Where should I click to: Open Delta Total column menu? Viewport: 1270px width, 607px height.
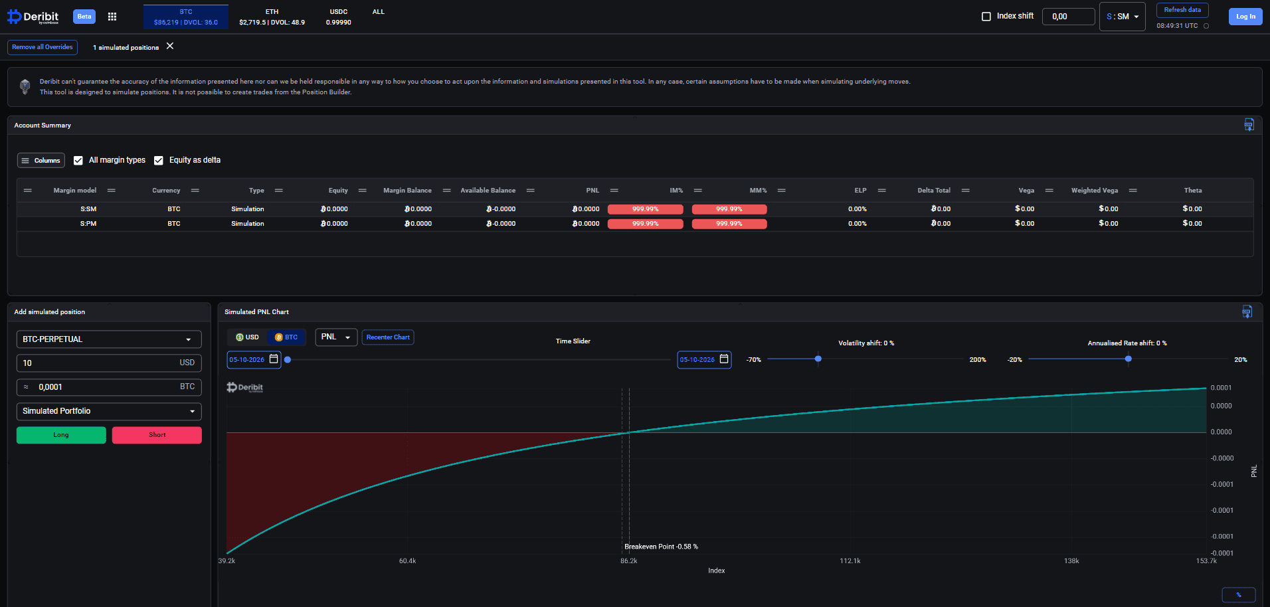(966, 191)
